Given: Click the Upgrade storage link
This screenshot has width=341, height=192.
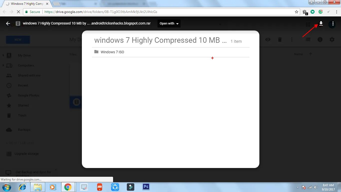Looking at the screenshot, I should [26, 154].
